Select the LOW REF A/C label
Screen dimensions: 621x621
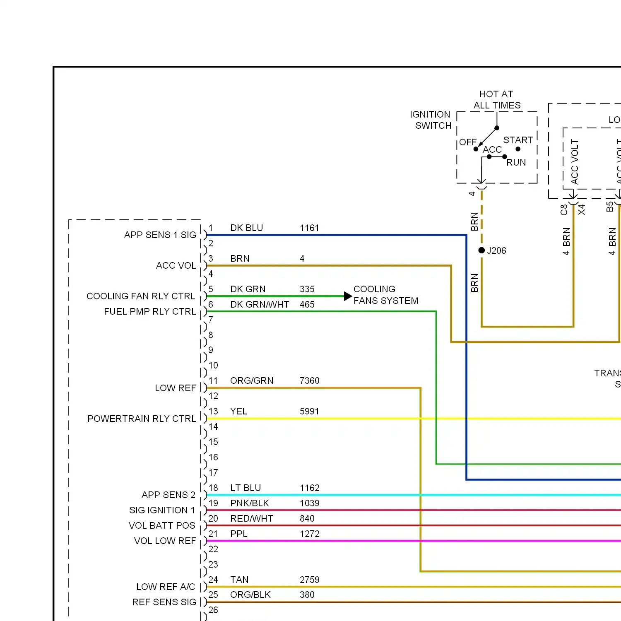[165, 587]
